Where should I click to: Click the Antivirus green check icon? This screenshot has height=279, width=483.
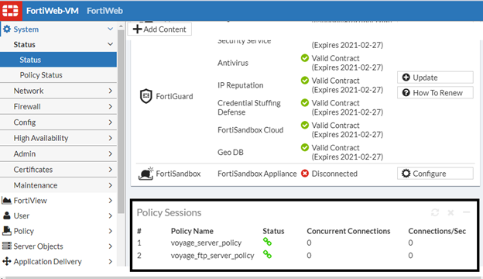305,58
